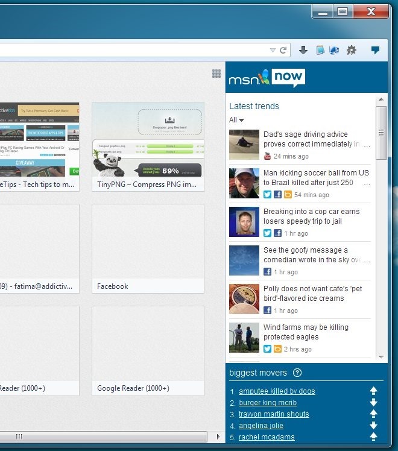Click the bookmarks notebook toolbar icon
398x451 pixels.
pyautogui.click(x=320, y=50)
